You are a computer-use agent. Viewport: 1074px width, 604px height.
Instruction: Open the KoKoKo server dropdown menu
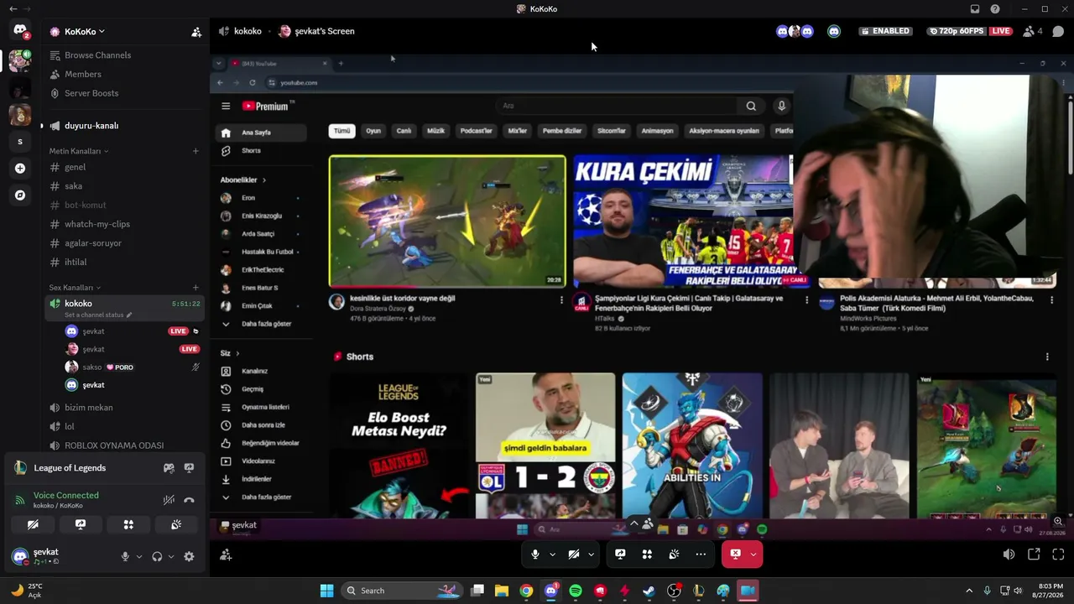pos(85,32)
